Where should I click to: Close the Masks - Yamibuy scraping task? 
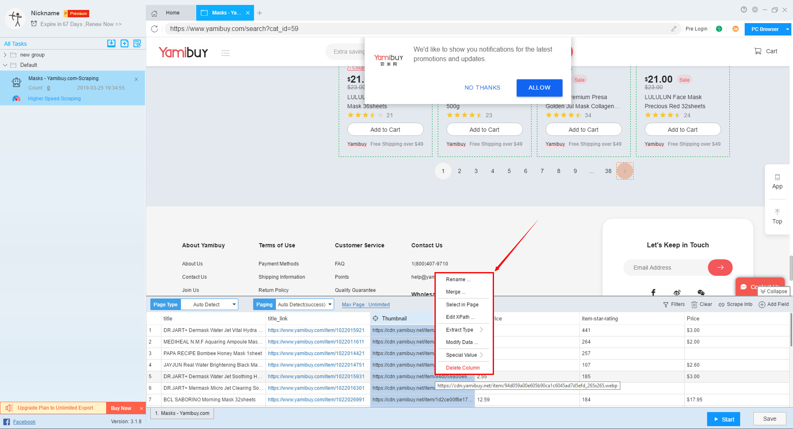pyautogui.click(x=136, y=79)
